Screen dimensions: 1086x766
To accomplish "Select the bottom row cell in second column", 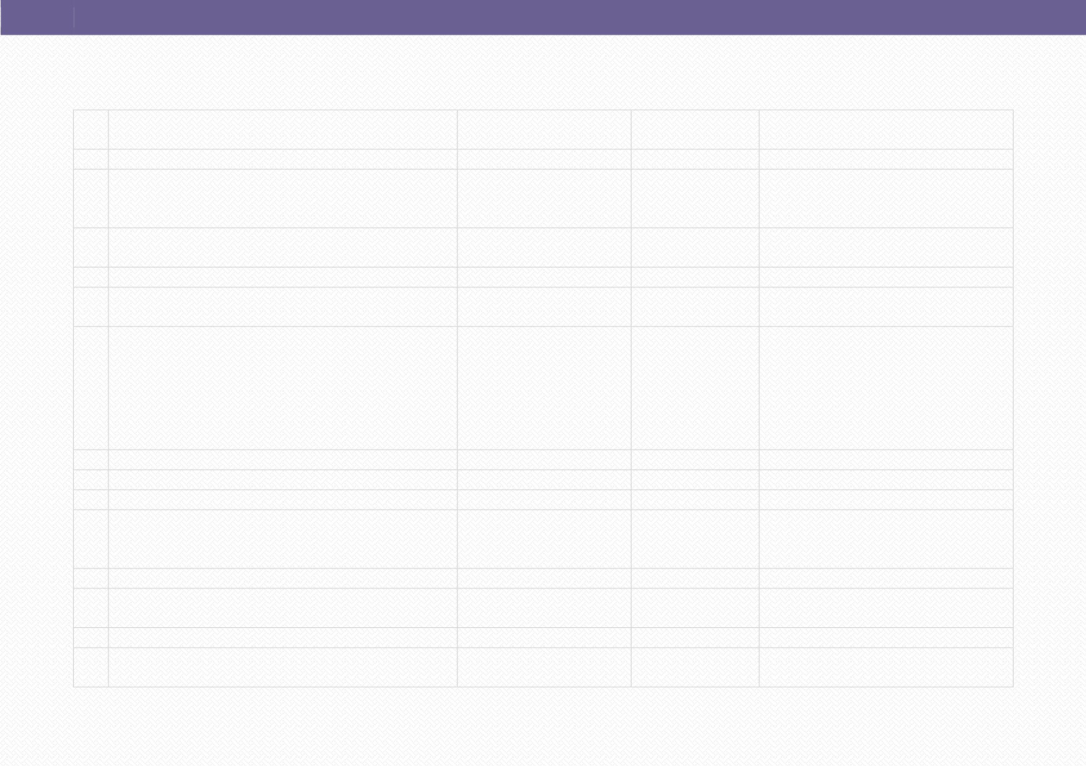I will (x=283, y=668).
